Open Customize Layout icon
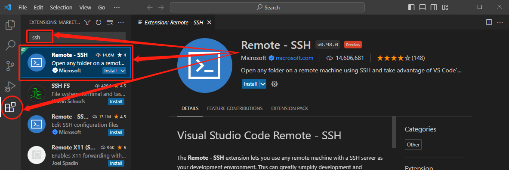 [445, 7]
